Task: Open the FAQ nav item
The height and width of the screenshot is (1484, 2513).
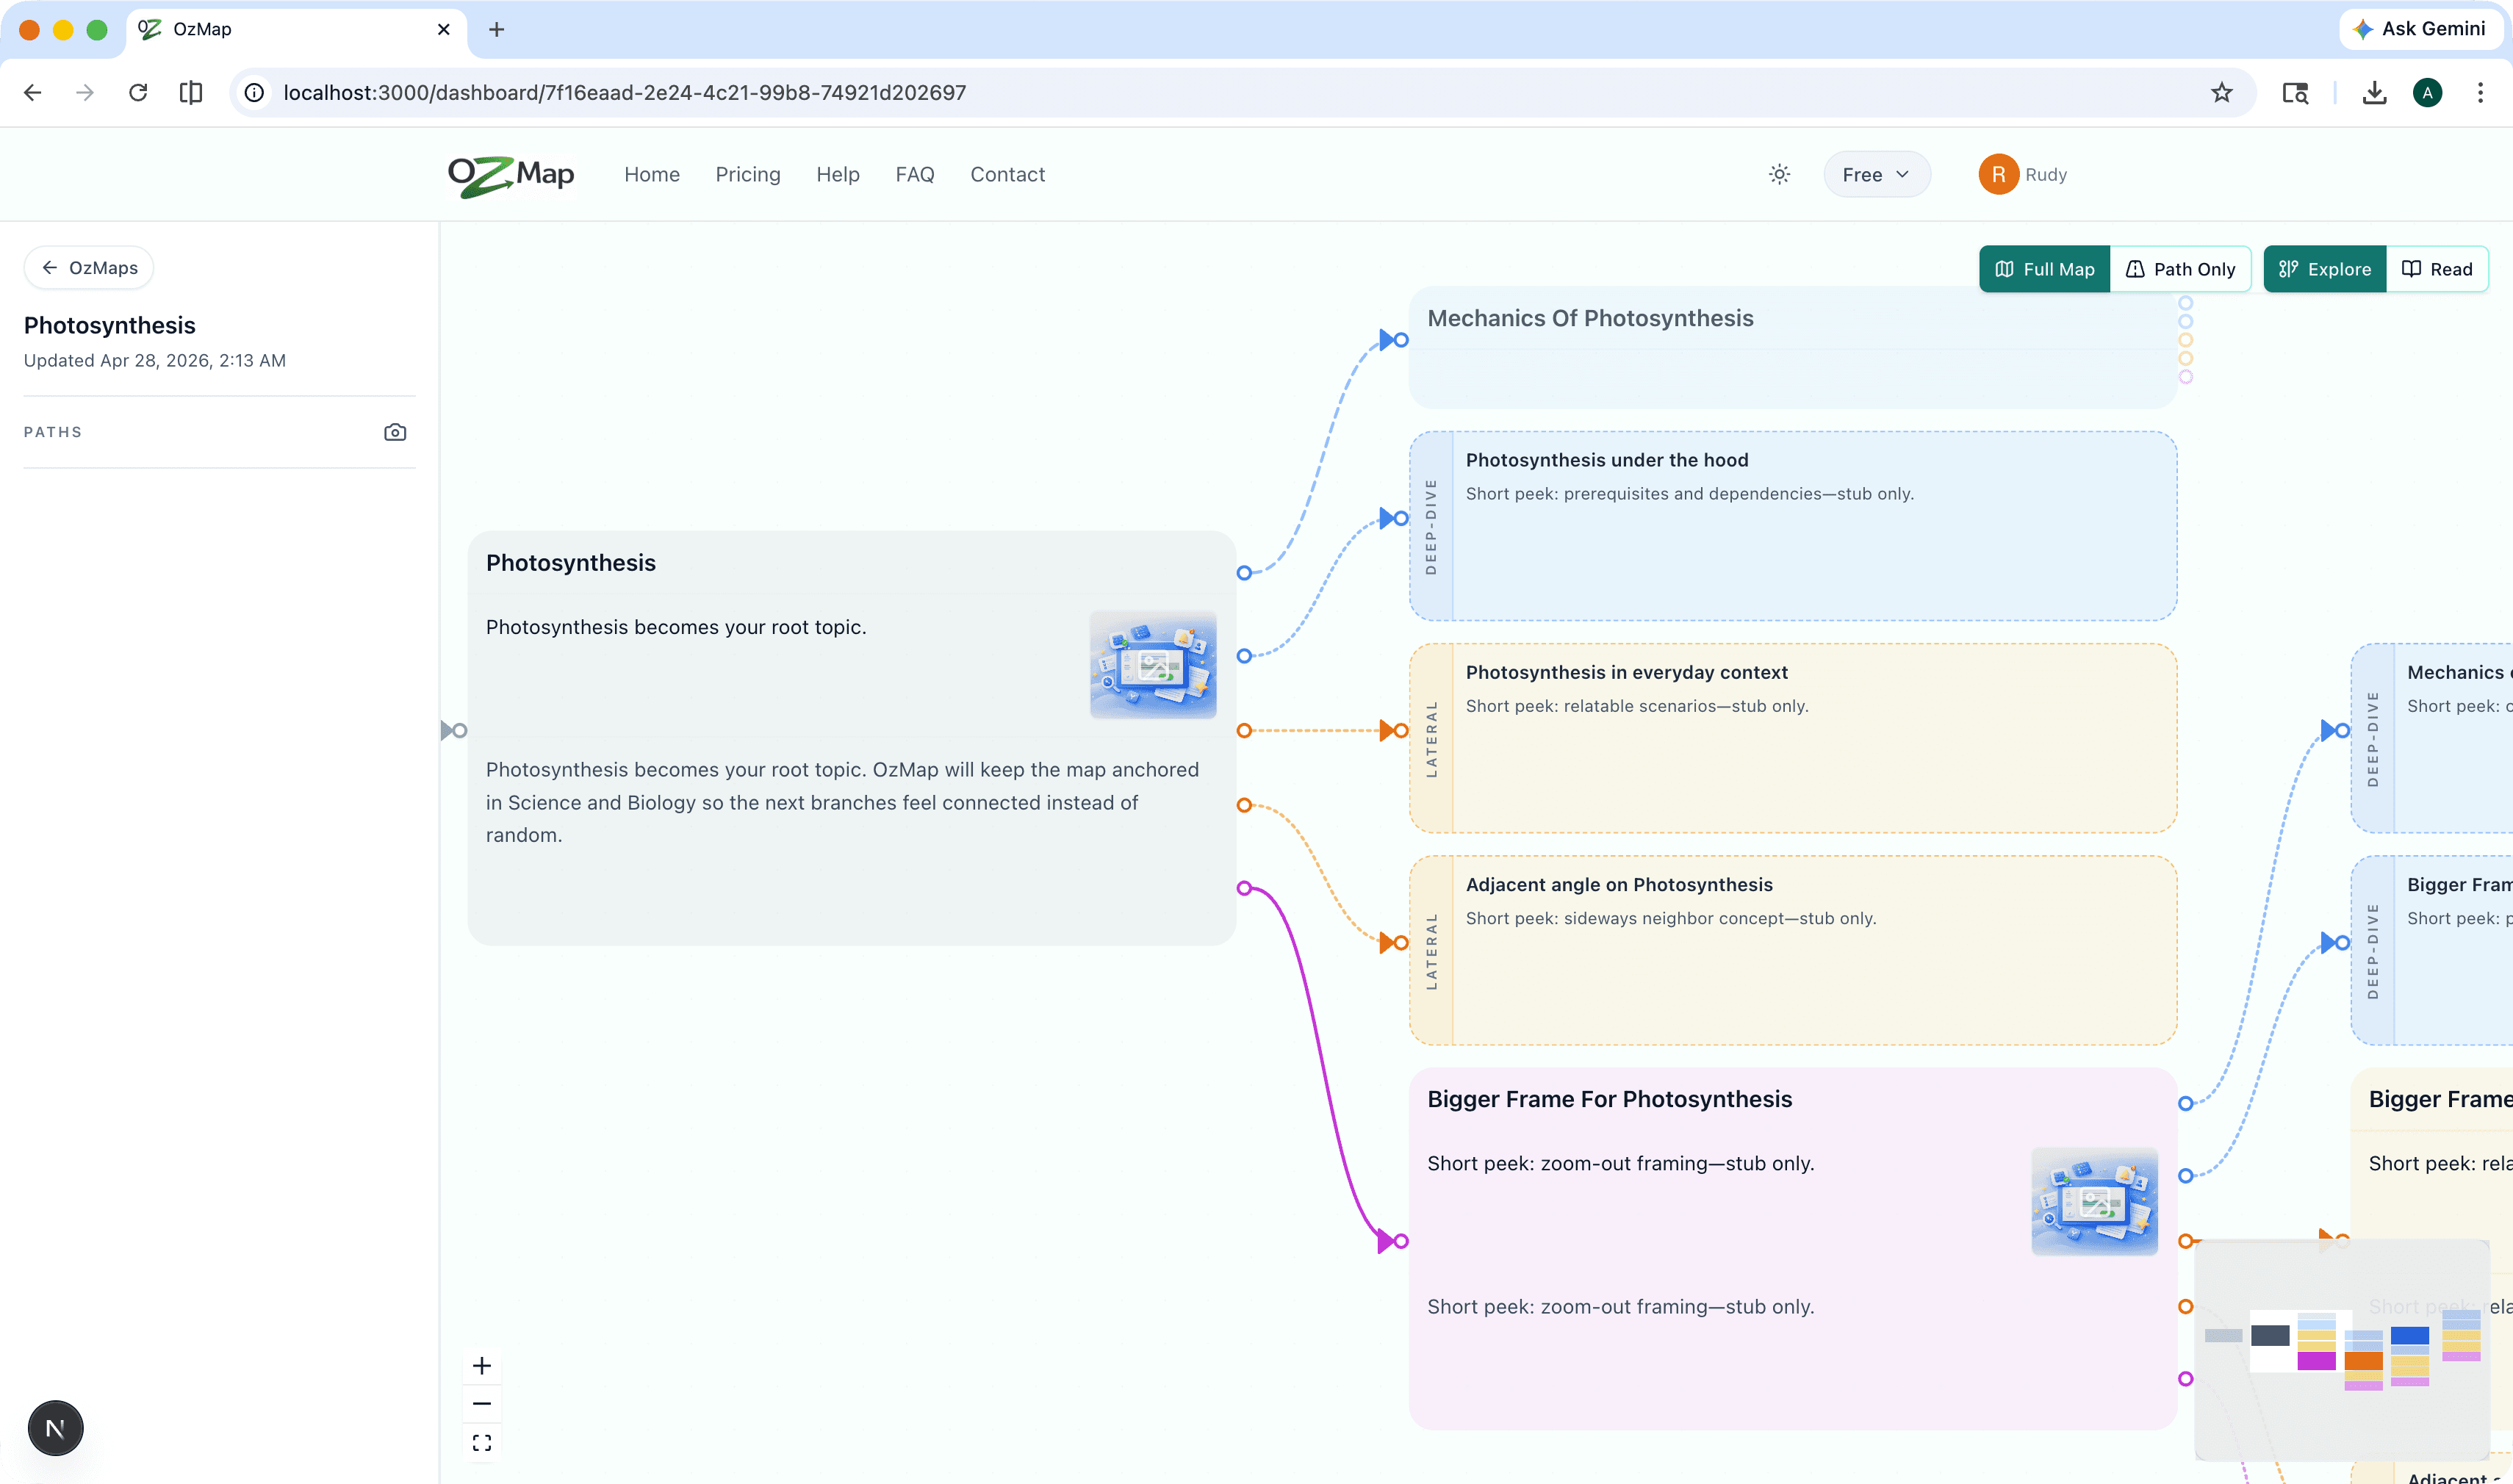Action: pos(915,174)
